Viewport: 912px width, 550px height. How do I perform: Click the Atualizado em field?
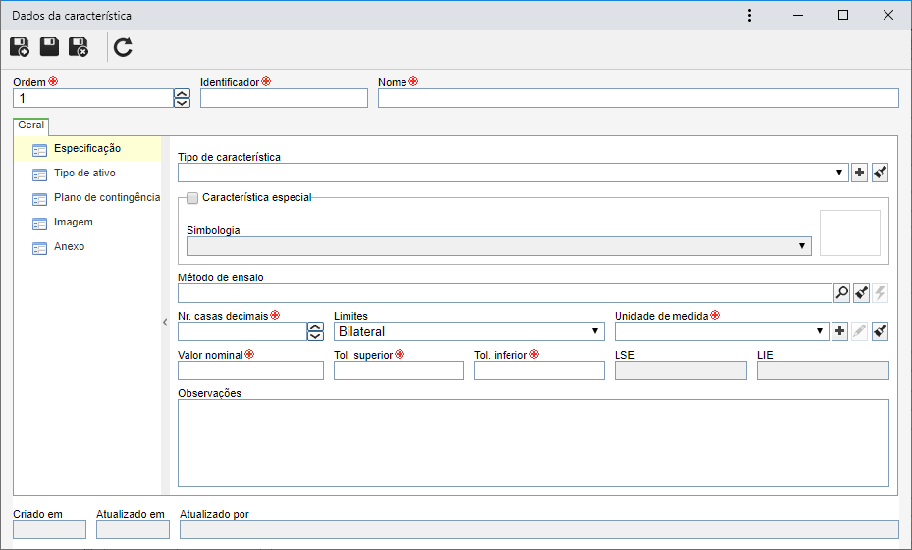tap(133, 529)
